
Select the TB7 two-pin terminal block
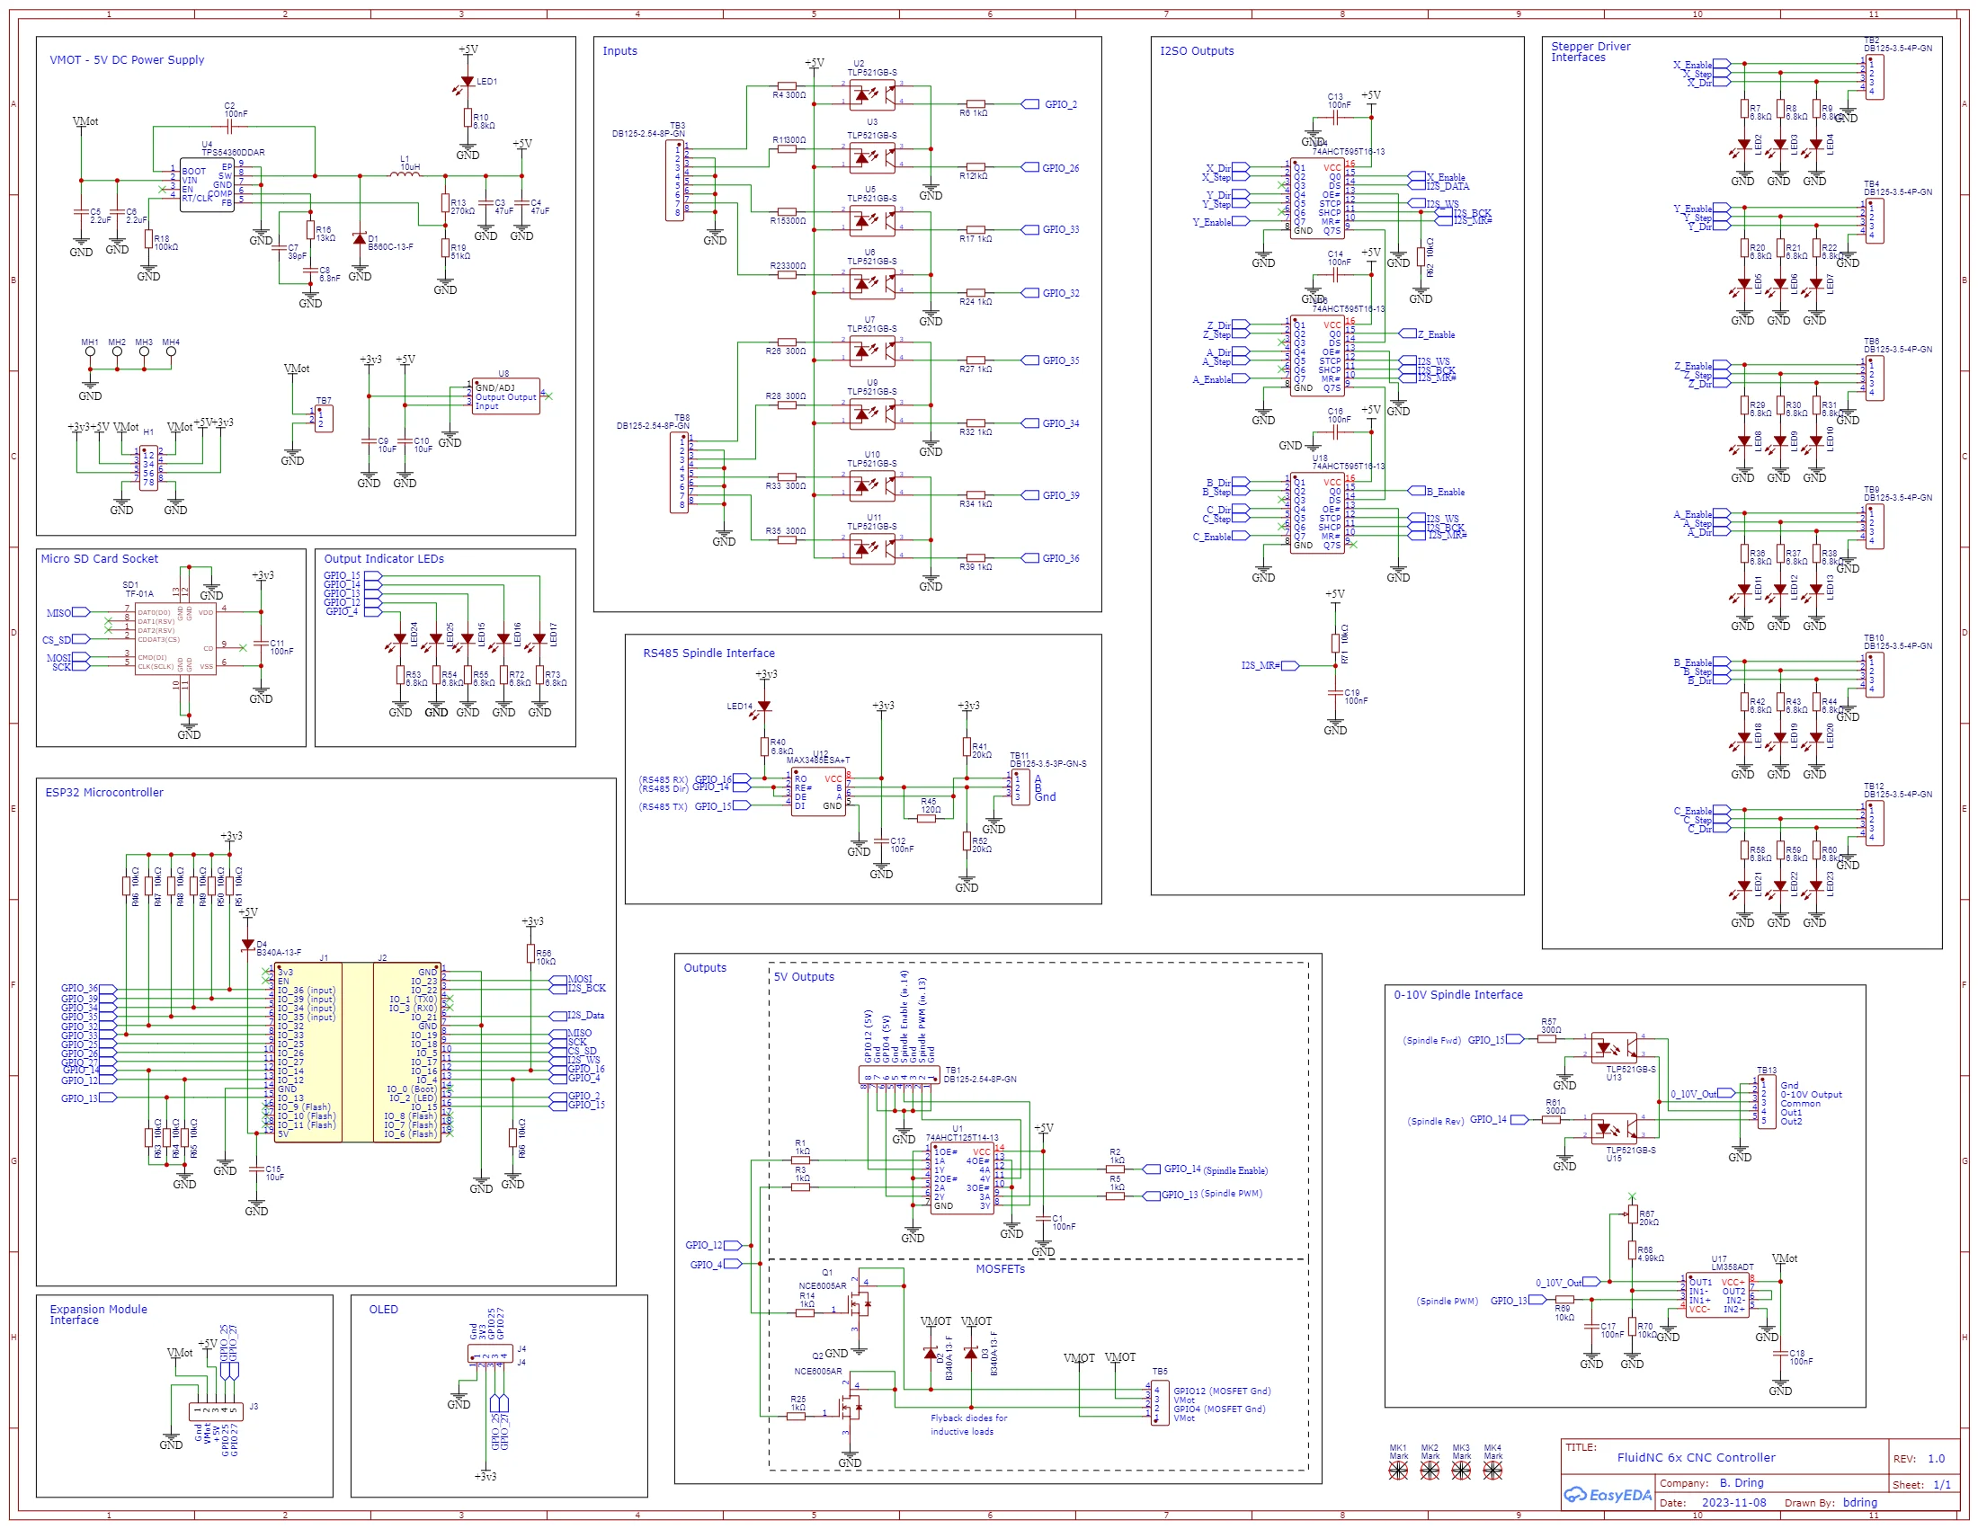click(x=324, y=418)
